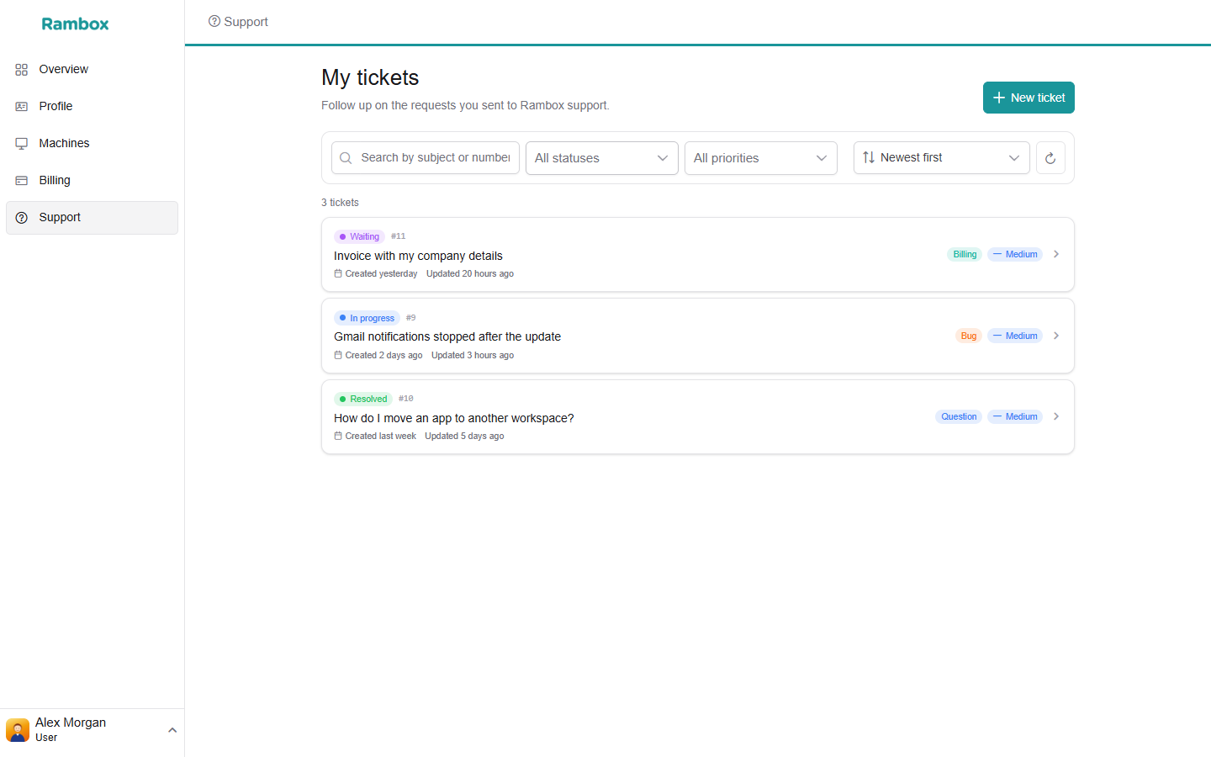This screenshot has width=1211, height=757.
Task: Go to Machines in the sidebar
Action: (x=93, y=144)
